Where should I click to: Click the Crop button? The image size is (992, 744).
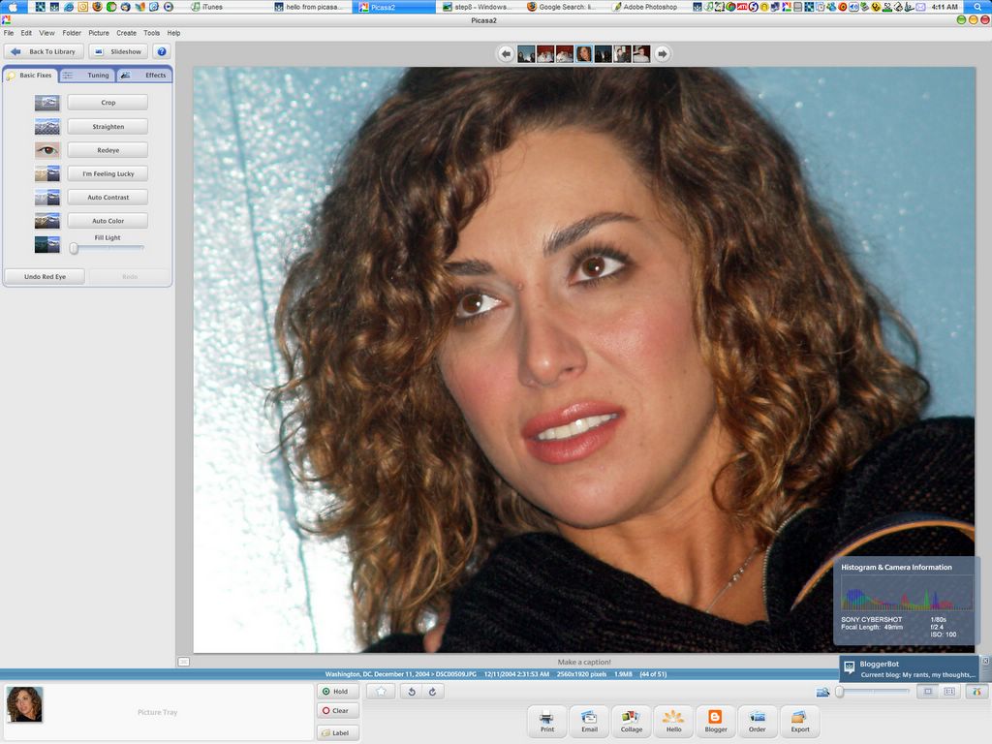(108, 103)
